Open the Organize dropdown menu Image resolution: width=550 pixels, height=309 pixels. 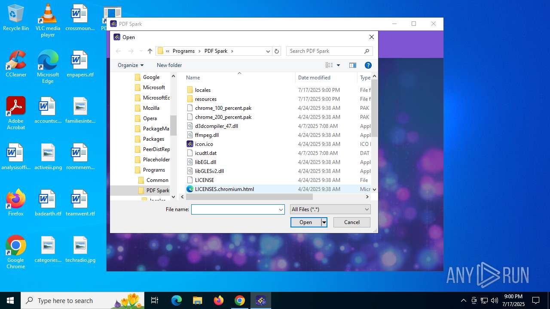[x=131, y=65]
